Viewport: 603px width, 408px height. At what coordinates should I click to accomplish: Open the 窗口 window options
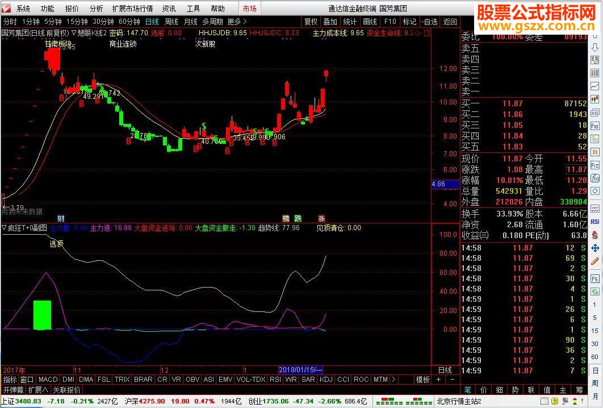(27, 380)
